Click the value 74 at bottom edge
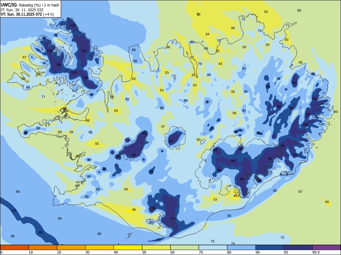The width and height of the screenshot is (341, 255). (x=233, y=244)
